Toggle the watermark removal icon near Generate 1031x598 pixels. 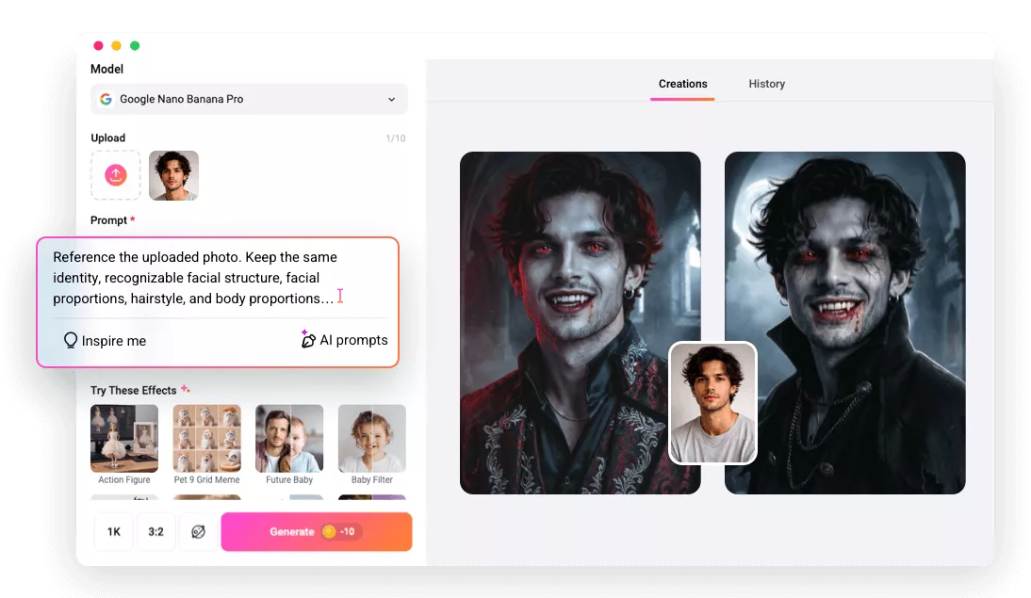pyautogui.click(x=196, y=532)
